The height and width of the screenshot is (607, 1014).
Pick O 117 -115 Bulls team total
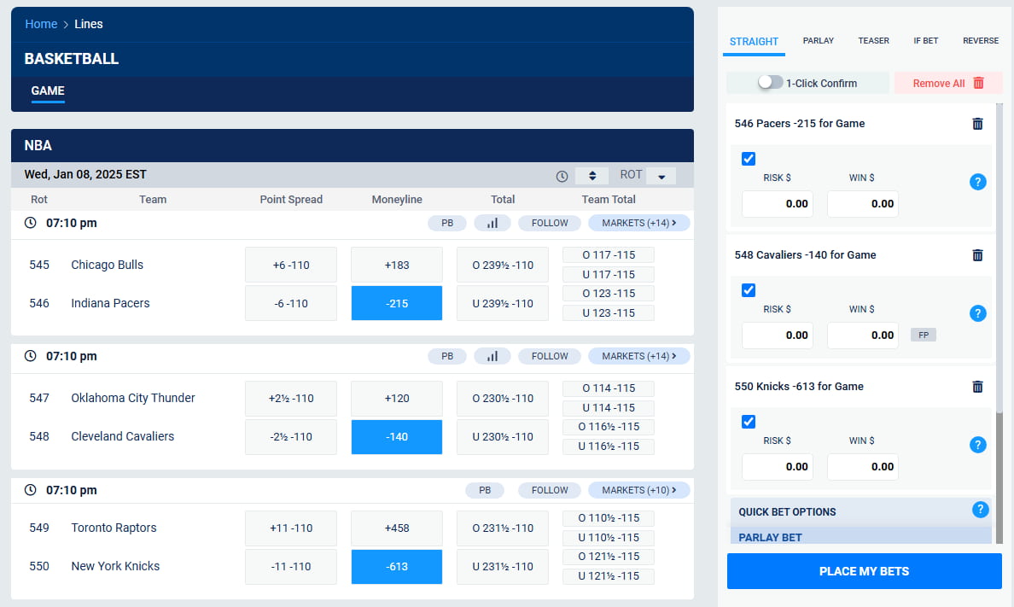point(609,255)
